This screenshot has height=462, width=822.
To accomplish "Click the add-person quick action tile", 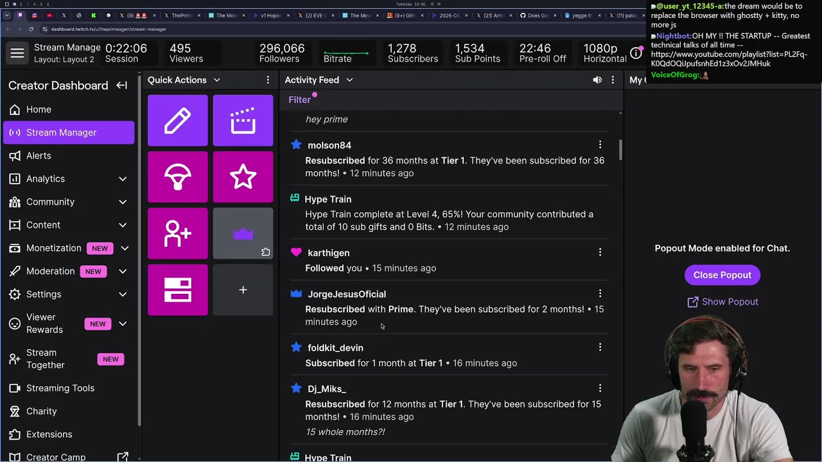I will point(178,234).
